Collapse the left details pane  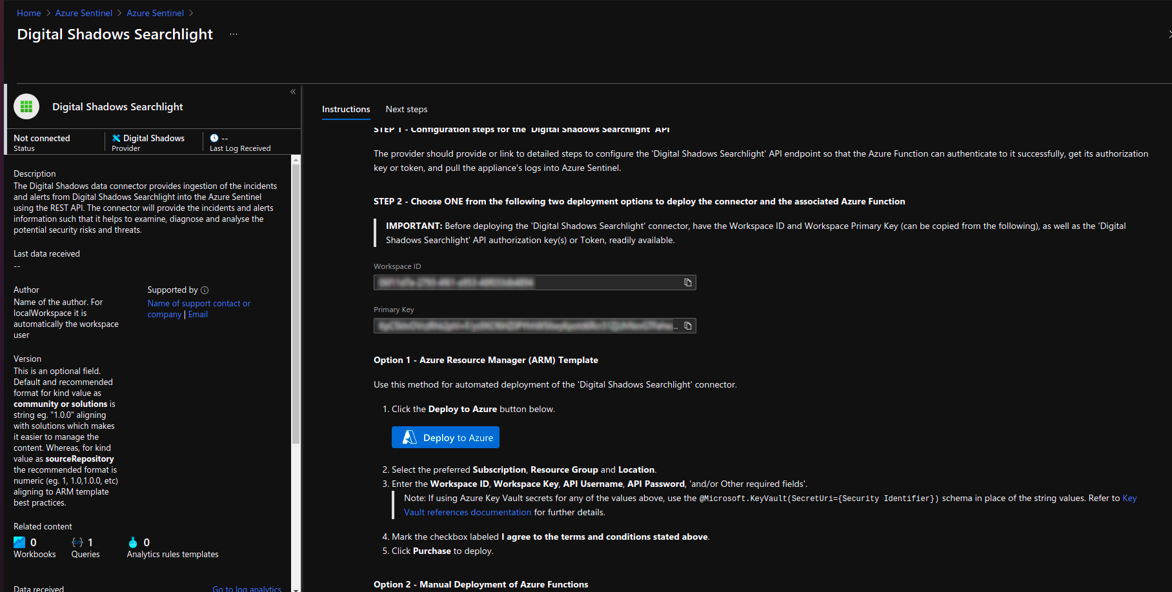[x=293, y=92]
